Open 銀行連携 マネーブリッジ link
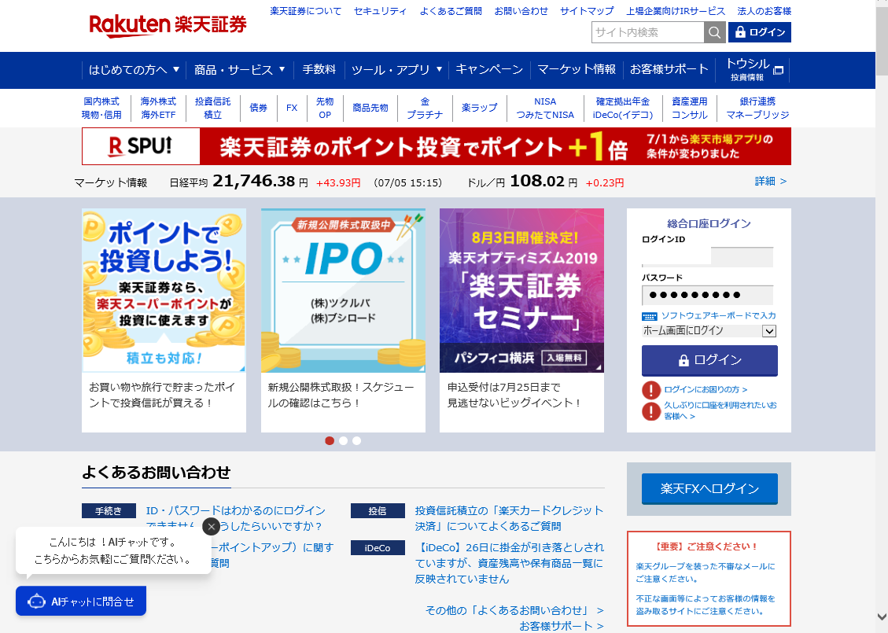The height and width of the screenshot is (633, 888). [x=757, y=109]
